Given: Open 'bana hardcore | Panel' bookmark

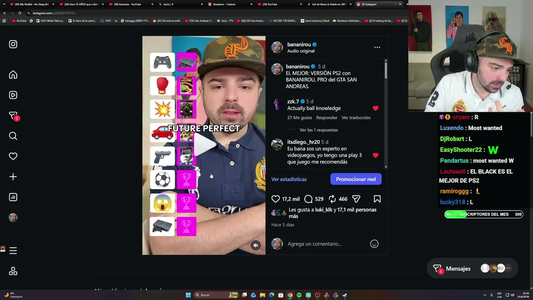Looking at the screenshot, I should [315, 21].
